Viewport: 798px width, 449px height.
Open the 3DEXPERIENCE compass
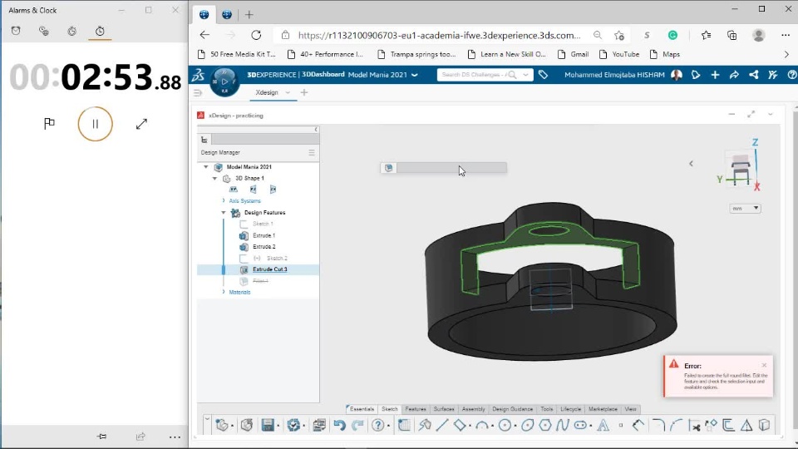[x=224, y=81]
